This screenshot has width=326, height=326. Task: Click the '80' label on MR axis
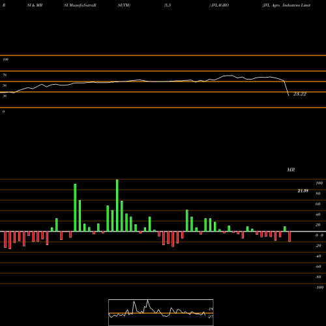(x=318, y=194)
